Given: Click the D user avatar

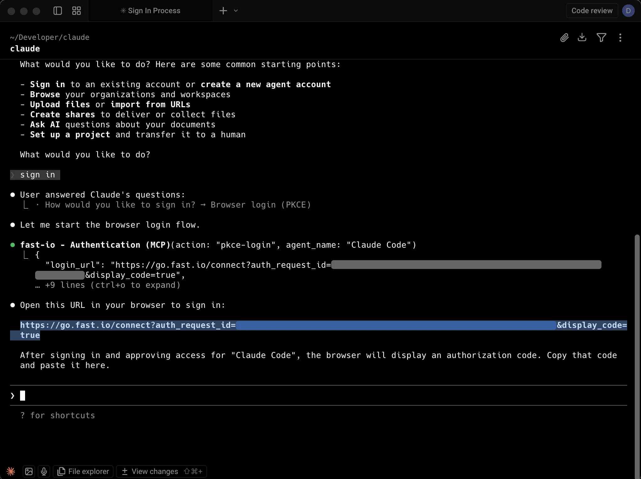Looking at the screenshot, I should click(x=628, y=11).
